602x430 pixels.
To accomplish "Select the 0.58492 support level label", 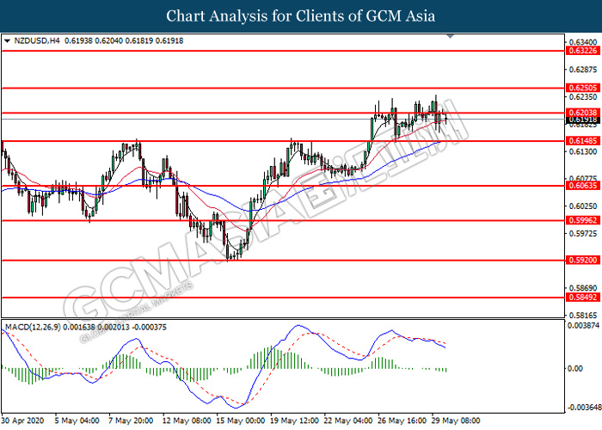I will [582, 298].
